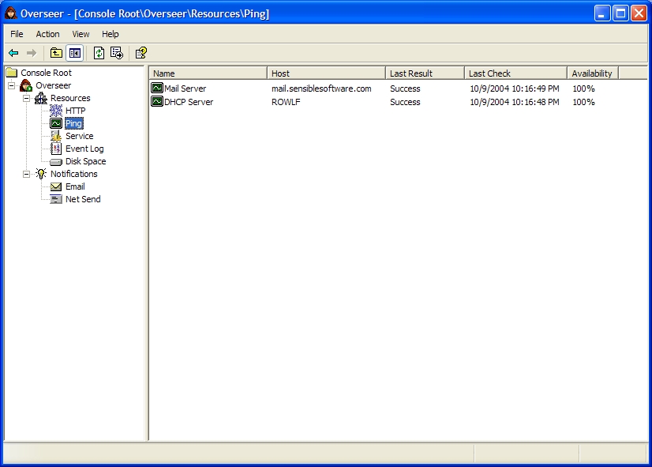The height and width of the screenshot is (467, 652).
Task: Click the Event Log icon
Action: click(x=56, y=149)
